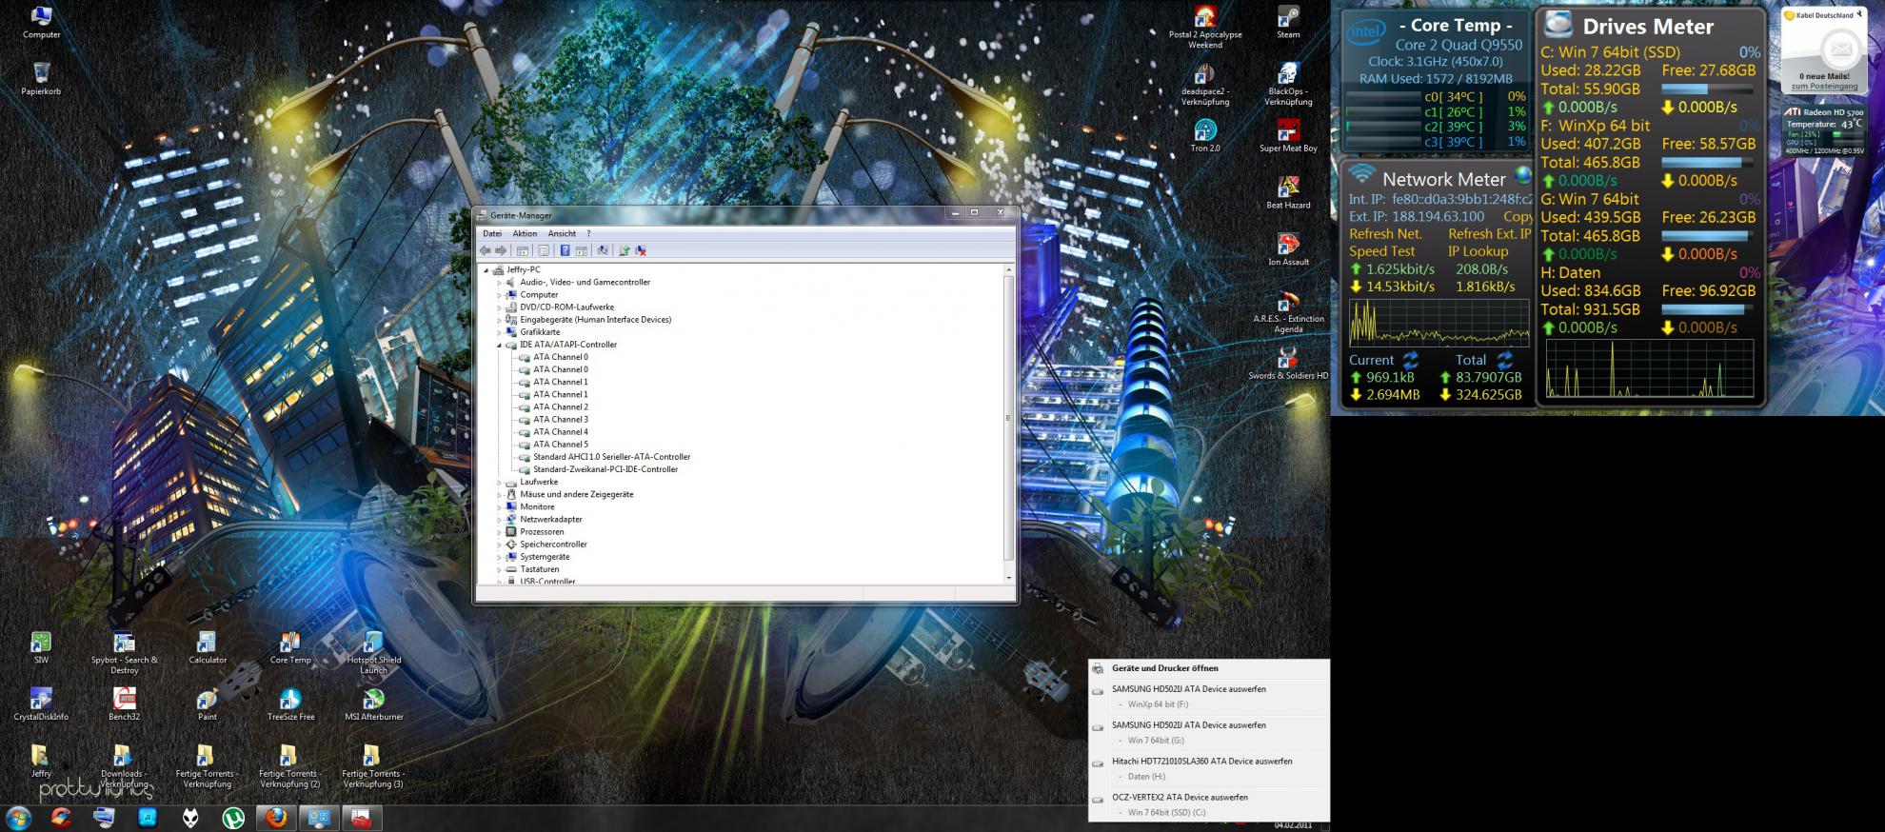Click the uninstall device icon with red X
This screenshot has height=832, width=1885.
pyautogui.click(x=641, y=250)
